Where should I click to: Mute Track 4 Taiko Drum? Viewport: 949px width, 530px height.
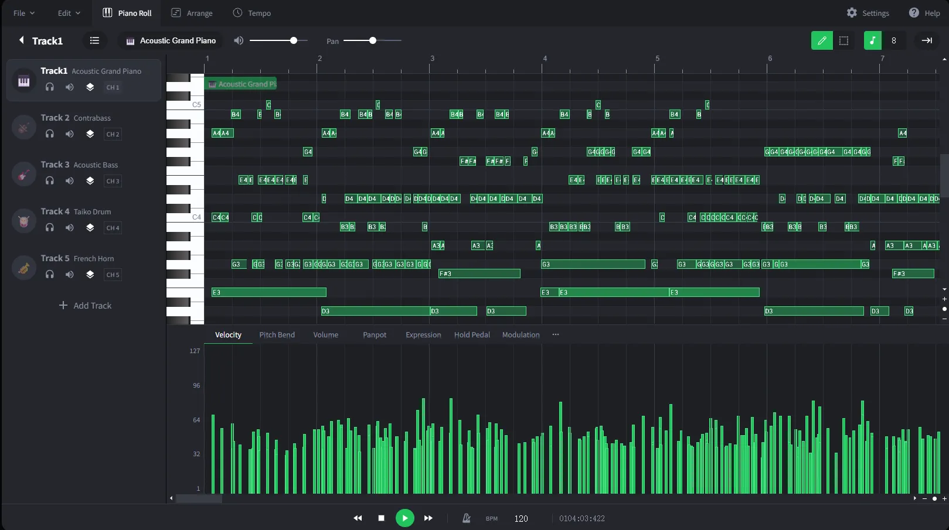coord(70,228)
